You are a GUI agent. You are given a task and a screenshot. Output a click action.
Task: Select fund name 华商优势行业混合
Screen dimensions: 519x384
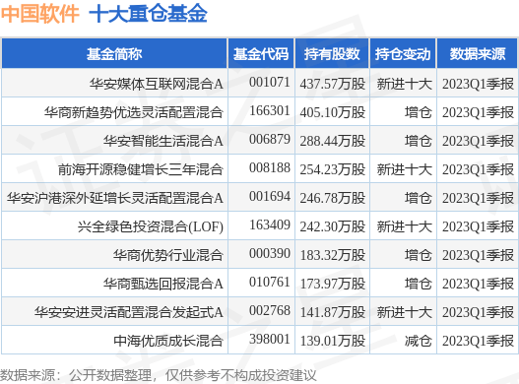[x=168, y=255]
